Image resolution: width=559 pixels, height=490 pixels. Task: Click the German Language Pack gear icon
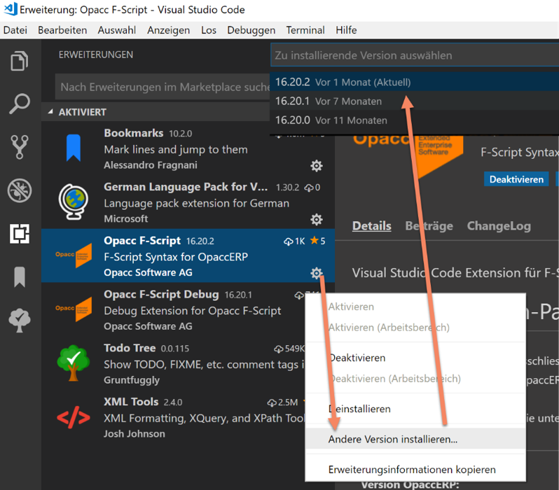pyautogui.click(x=316, y=220)
